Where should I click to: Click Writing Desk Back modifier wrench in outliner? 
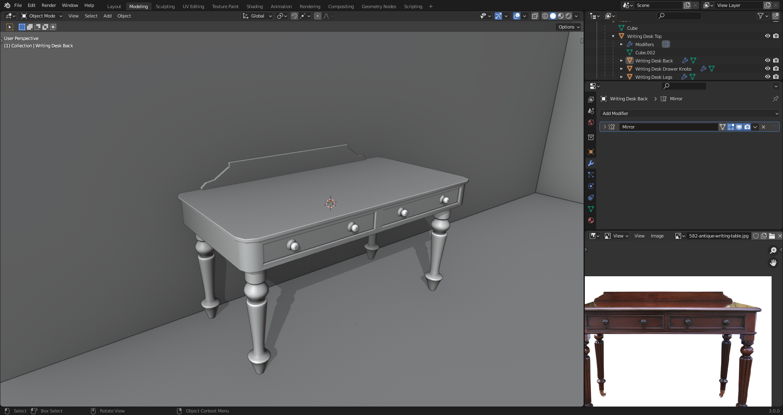click(685, 61)
